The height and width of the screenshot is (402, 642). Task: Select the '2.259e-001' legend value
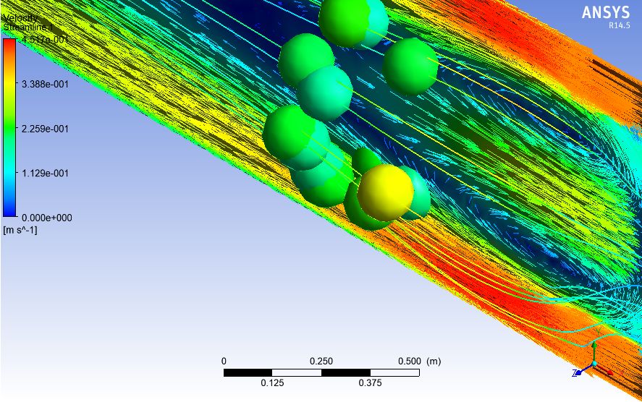(x=45, y=129)
